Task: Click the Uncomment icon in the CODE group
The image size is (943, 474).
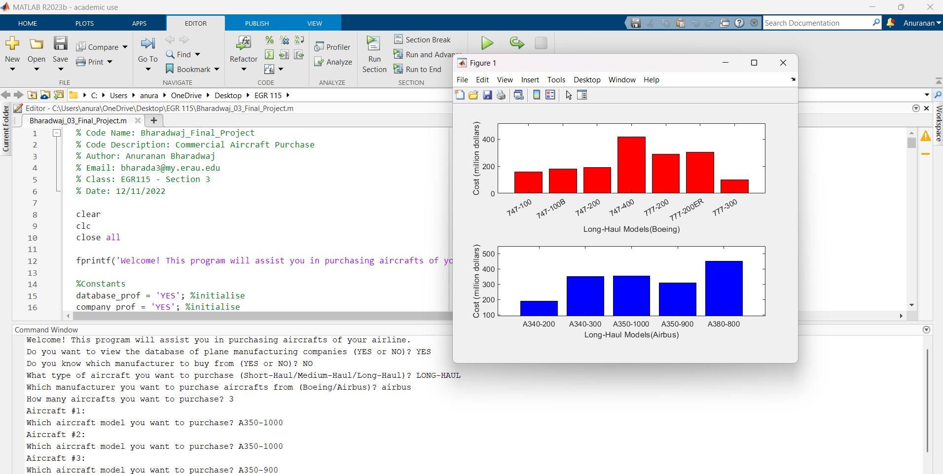Action: tap(284, 40)
